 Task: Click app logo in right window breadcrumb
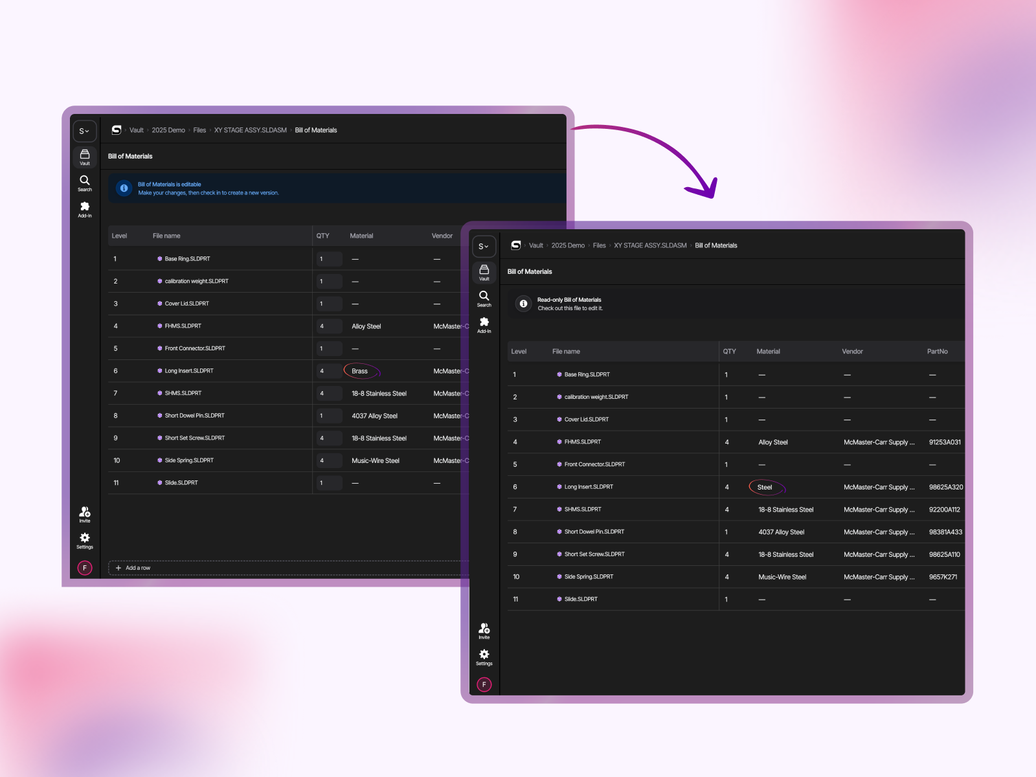point(516,245)
